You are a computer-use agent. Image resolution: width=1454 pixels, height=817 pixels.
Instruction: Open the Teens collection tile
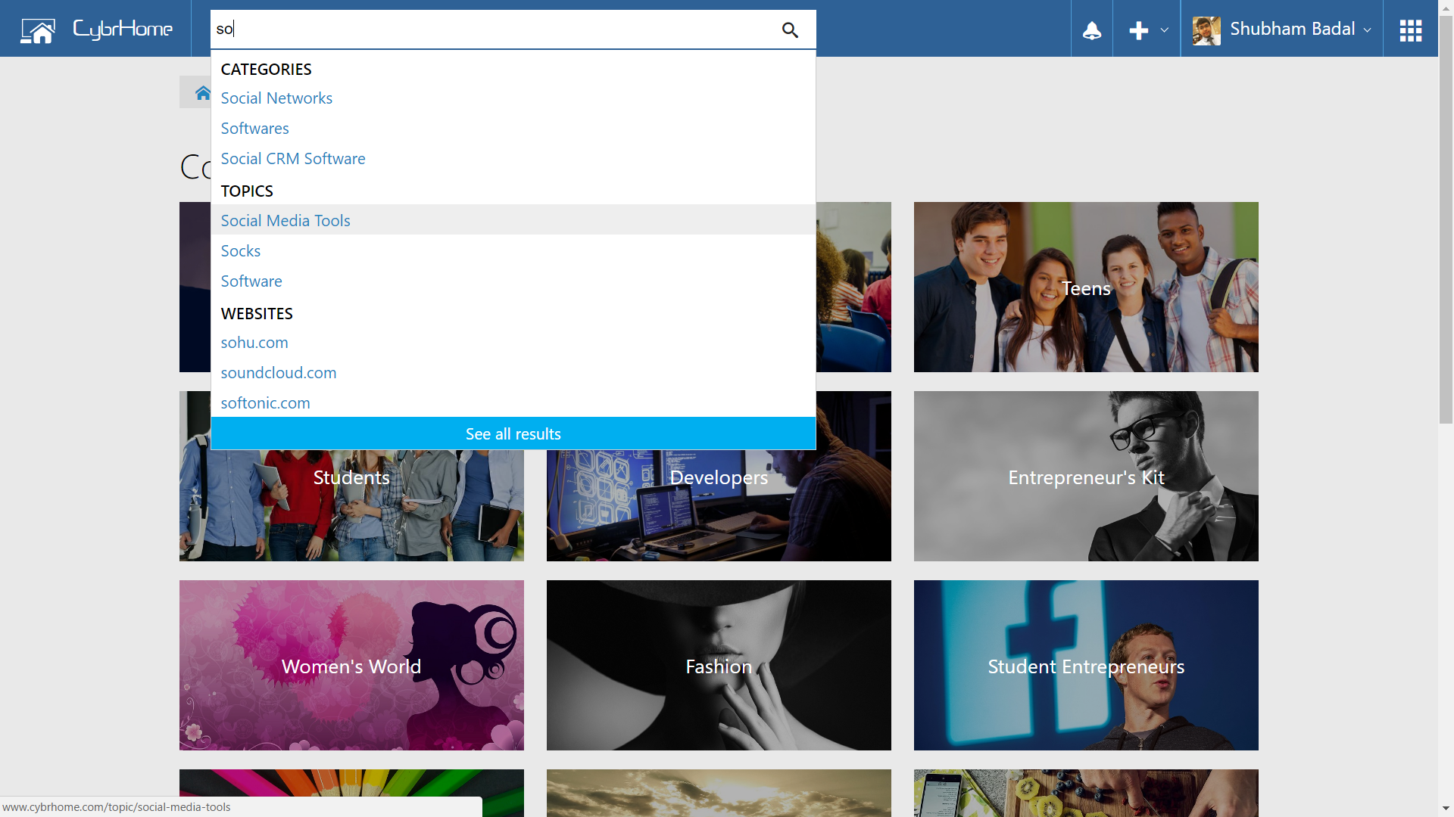1085,287
